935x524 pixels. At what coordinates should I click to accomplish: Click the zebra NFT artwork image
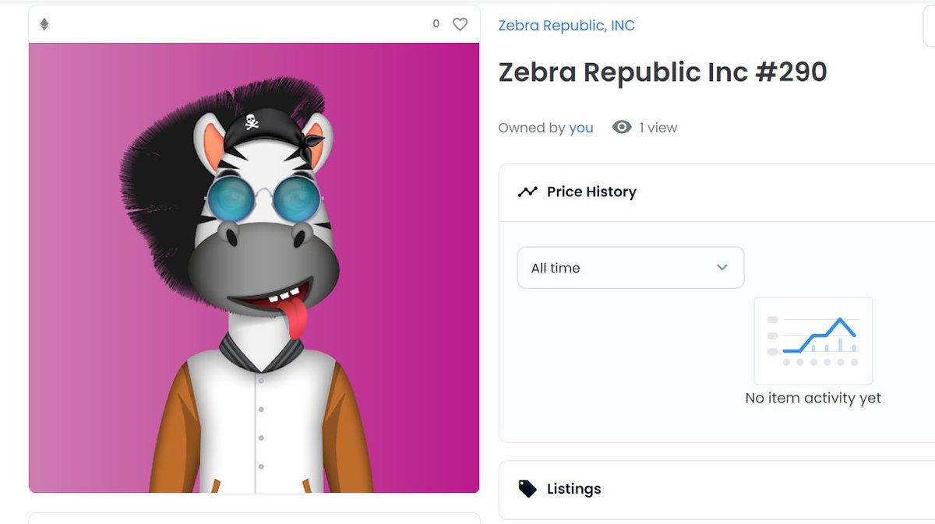pos(254,268)
